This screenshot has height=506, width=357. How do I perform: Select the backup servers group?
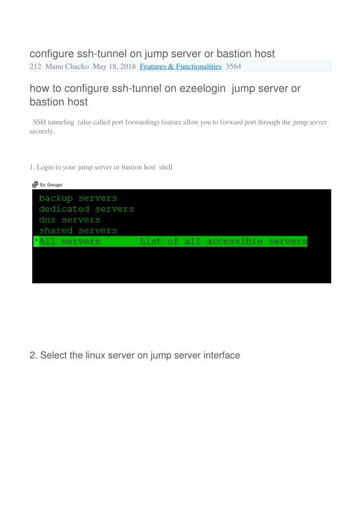(78, 198)
